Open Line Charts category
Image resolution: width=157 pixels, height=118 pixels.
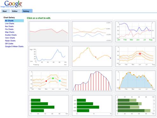click(x=10, y=23)
